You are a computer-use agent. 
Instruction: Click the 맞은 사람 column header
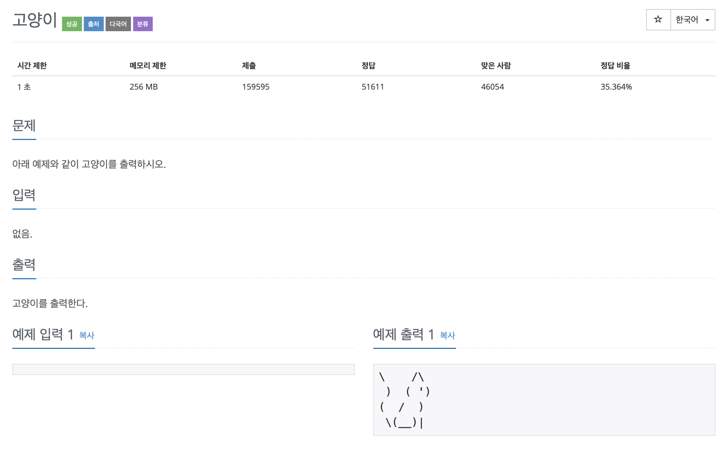[x=496, y=66]
